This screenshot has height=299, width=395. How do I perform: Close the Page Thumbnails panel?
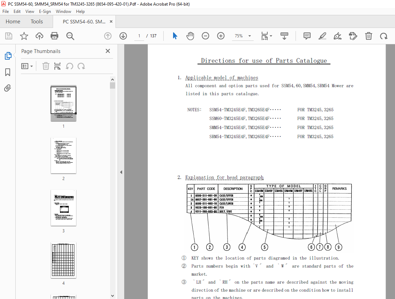click(108, 51)
